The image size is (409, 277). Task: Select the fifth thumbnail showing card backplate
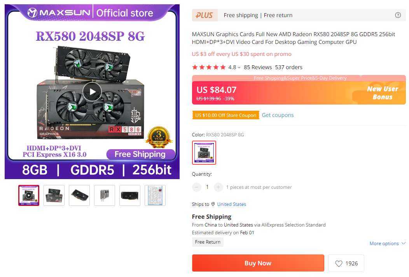(x=130, y=195)
